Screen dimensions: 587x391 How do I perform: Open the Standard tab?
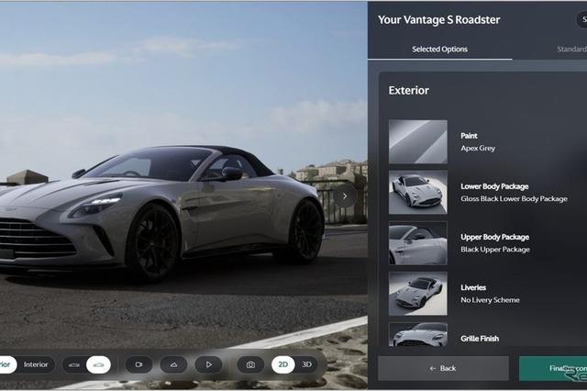tap(571, 49)
